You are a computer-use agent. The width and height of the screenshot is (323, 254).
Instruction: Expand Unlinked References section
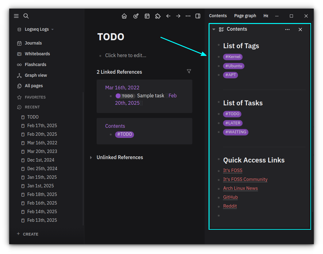[x=91, y=158]
